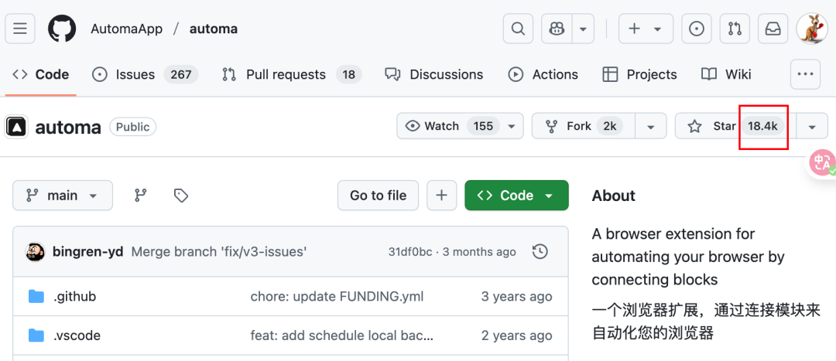836x361 pixels.
Task: Open the .github folder
Action: (74, 296)
